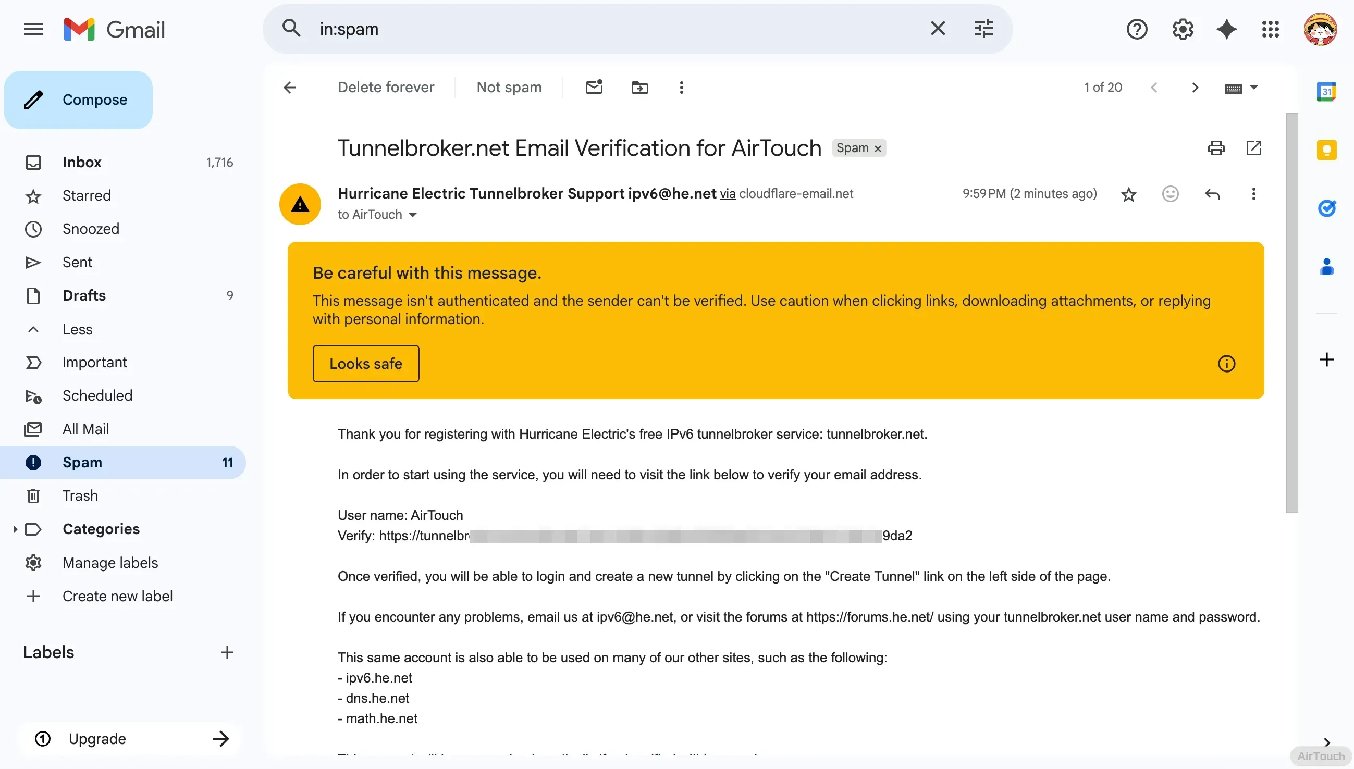
Task: Open the Google apps grid
Action: [1270, 29]
